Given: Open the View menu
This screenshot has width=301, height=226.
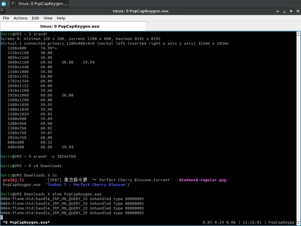Looking at the screenshot, I should pyautogui.click(x=48, y=18).
